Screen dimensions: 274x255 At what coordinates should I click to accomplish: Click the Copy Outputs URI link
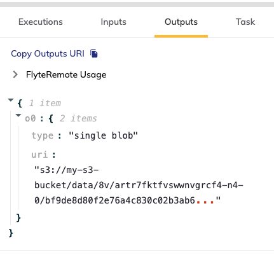[48, 53]
